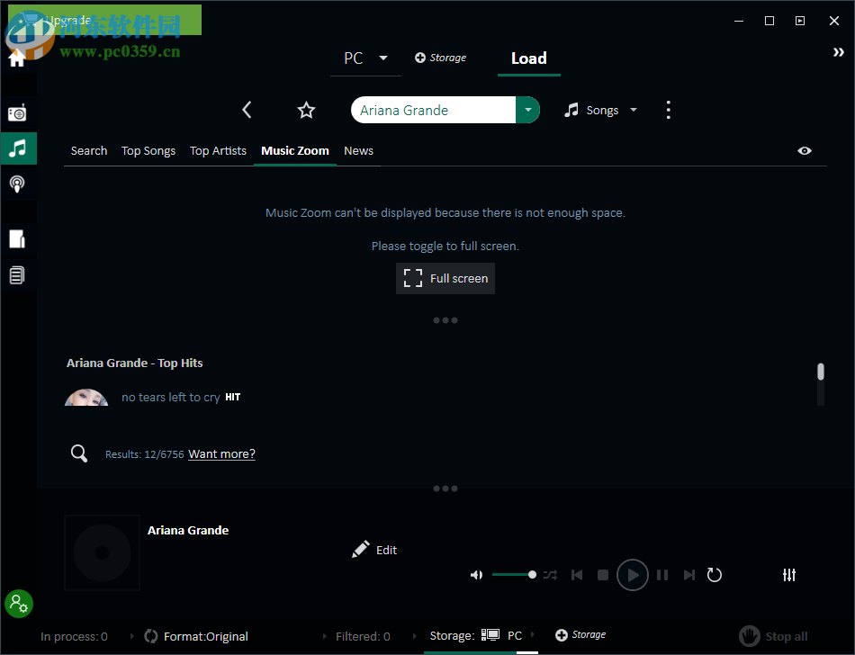The image size is (855, 655).
Task: Open the News tab
Action: (x=358, y=150)
